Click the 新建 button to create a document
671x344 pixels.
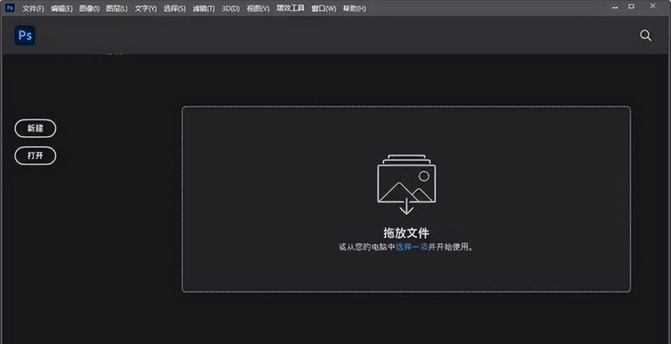click(x=35, y=128)
